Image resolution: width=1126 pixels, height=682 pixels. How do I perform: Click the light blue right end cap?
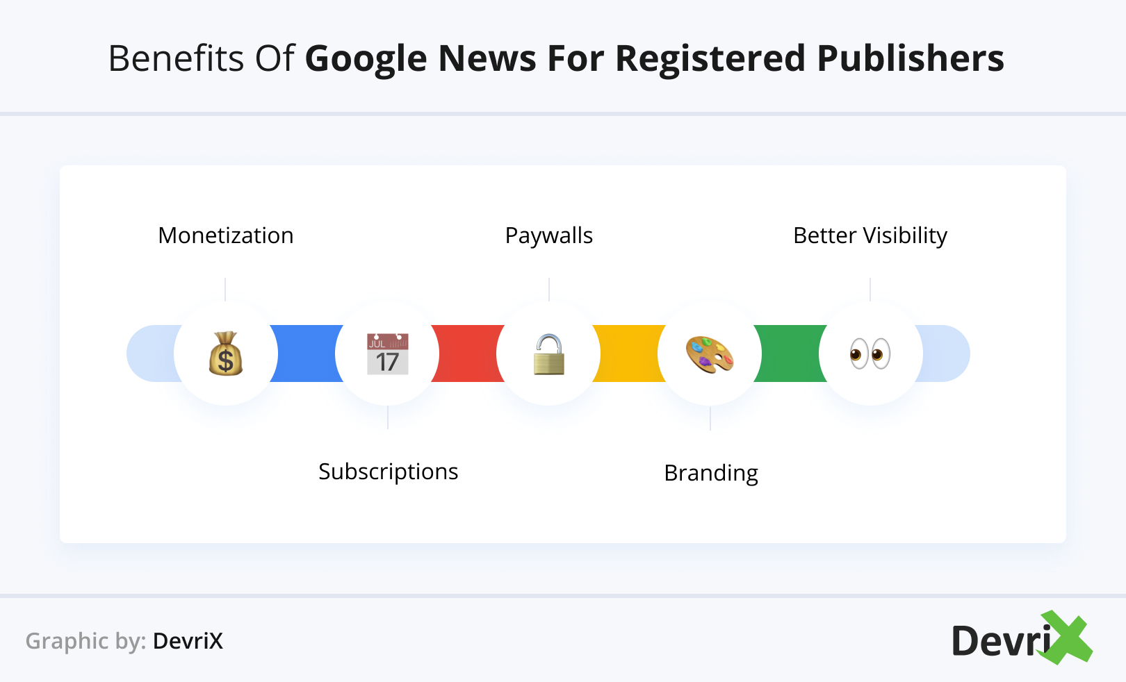[x=945, y=354]
